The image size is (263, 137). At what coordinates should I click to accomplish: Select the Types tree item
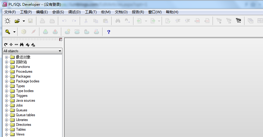[x=20, y=86]
